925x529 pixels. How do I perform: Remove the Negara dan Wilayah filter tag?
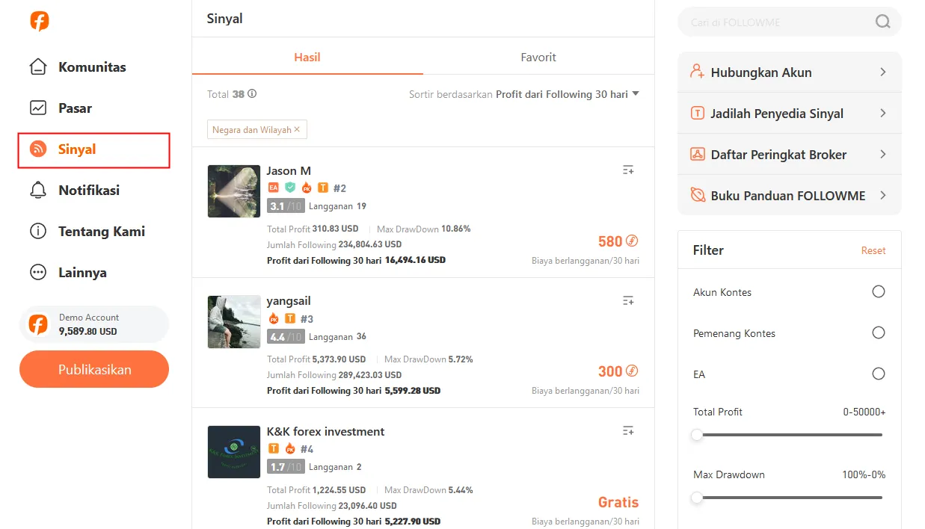point(297,129)
